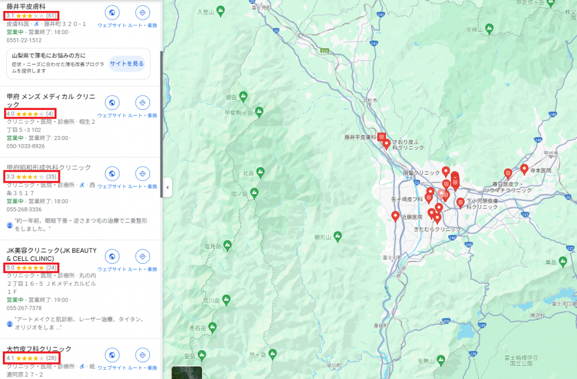Screen dimensions: 577x379
Task: Click the 3.3 star rating with 35 reviews
Action: point(32,177)
